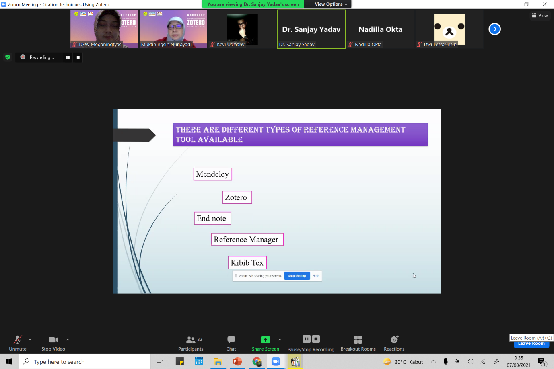Image resolution: width=554 pixels, height=369 pixels.
Task: Open Reactions menu
Action: [394, 343]
